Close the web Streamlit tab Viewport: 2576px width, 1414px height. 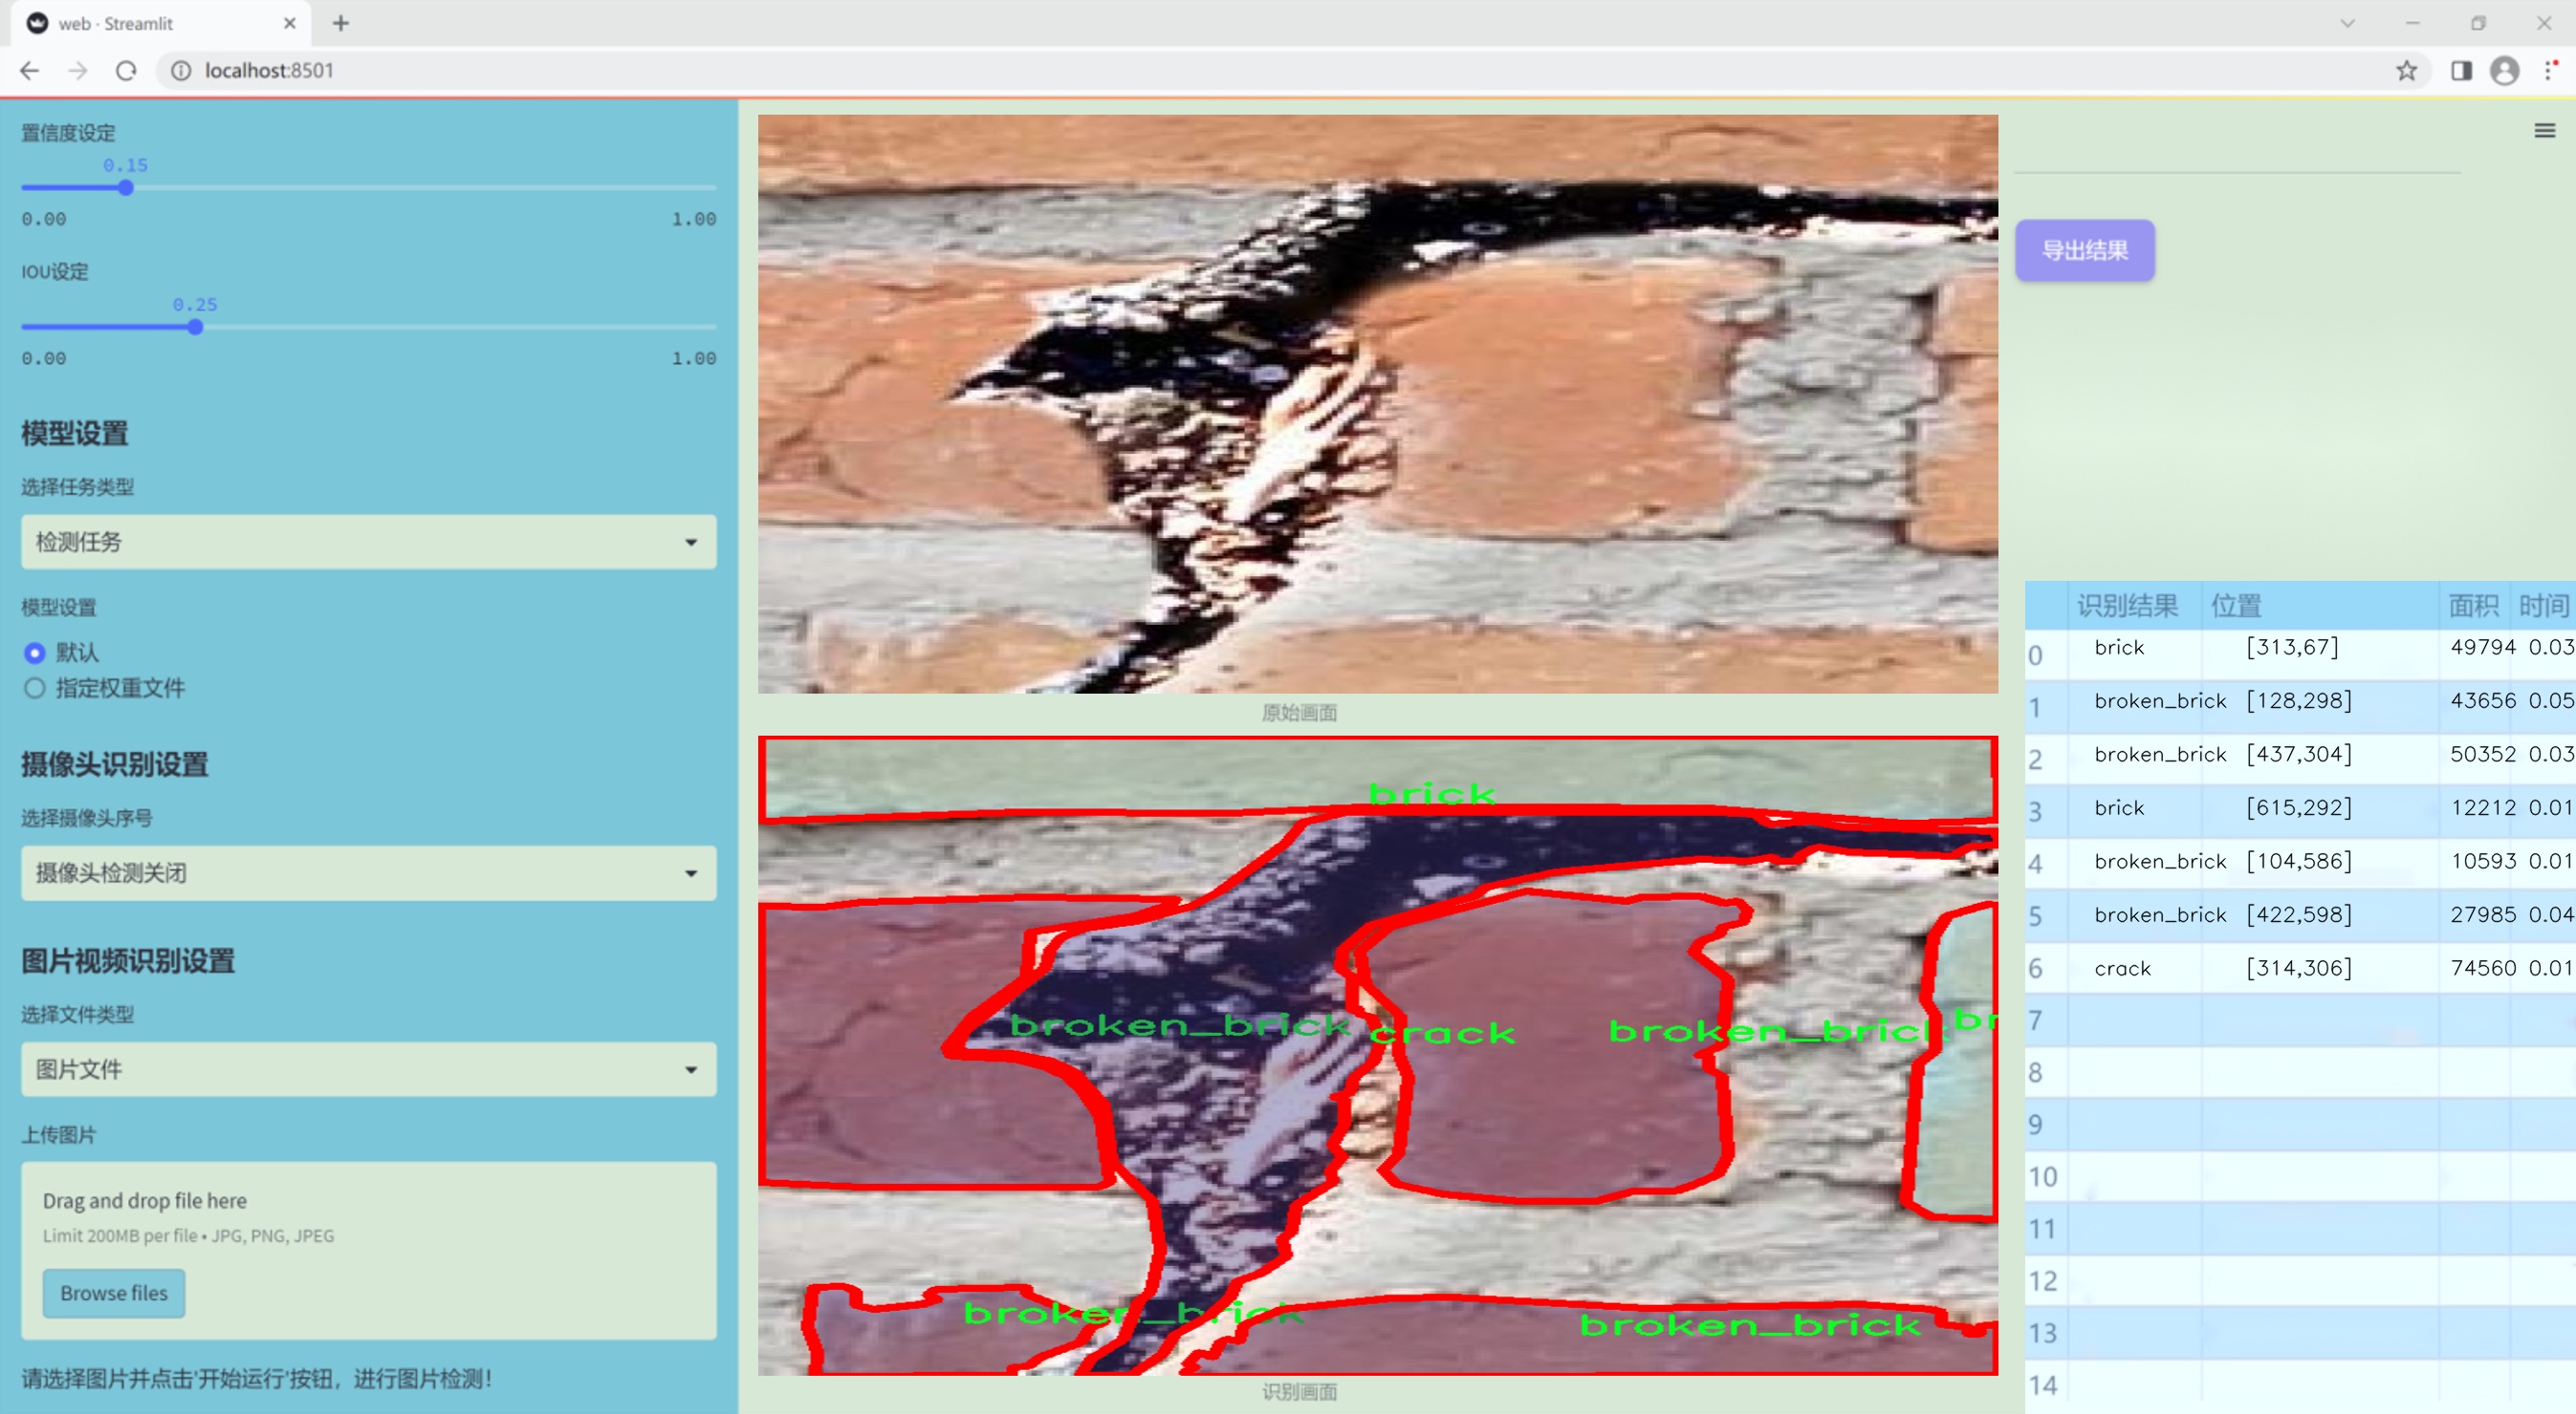coord(290,23)
